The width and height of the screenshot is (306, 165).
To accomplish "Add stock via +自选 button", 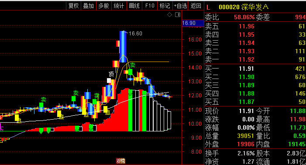I will click(x=180, y=6).
